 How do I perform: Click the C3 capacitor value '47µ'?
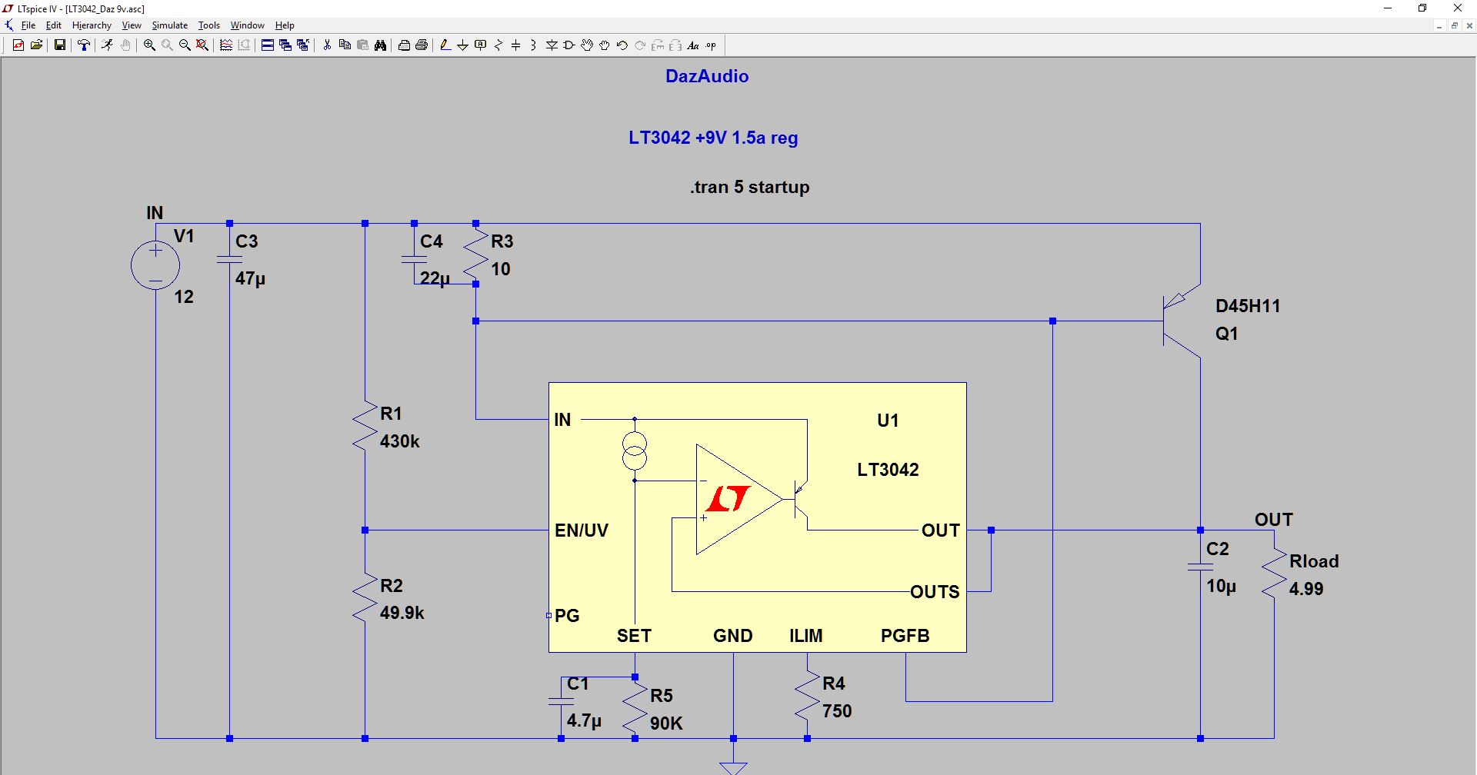tap(250, 278)
